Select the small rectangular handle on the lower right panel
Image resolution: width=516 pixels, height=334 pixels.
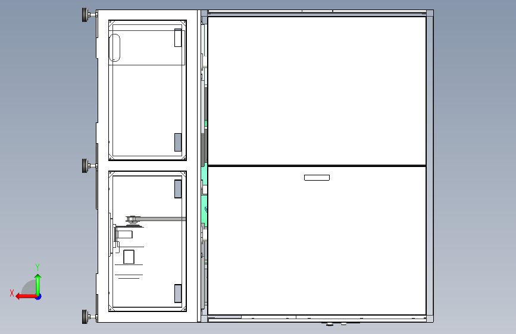click(x=317, y=178)
